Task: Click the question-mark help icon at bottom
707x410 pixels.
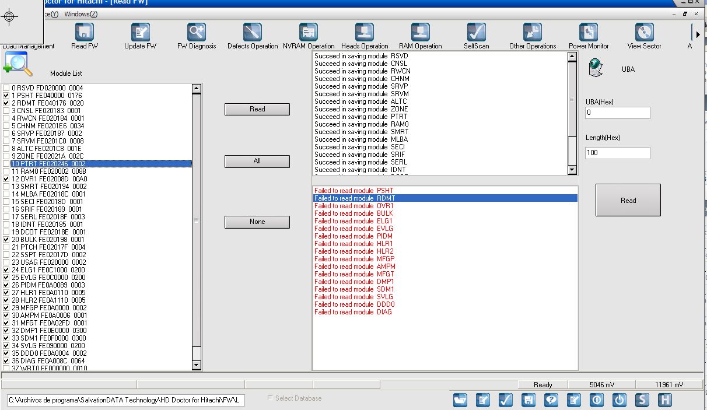Action: 551,400
